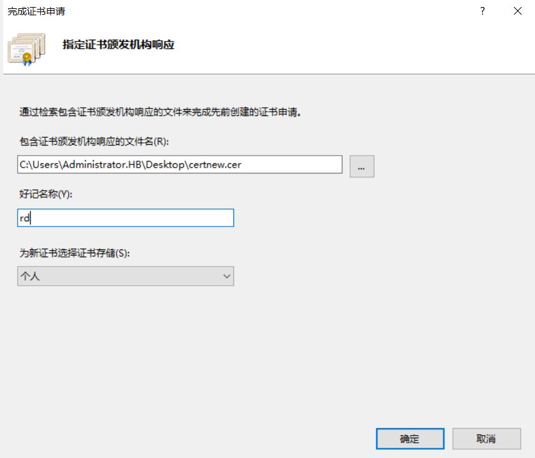Open the certificate store dropdown showing 个人
The width and height of the screenshot is (535, 458).
click(x=126, y=276)
